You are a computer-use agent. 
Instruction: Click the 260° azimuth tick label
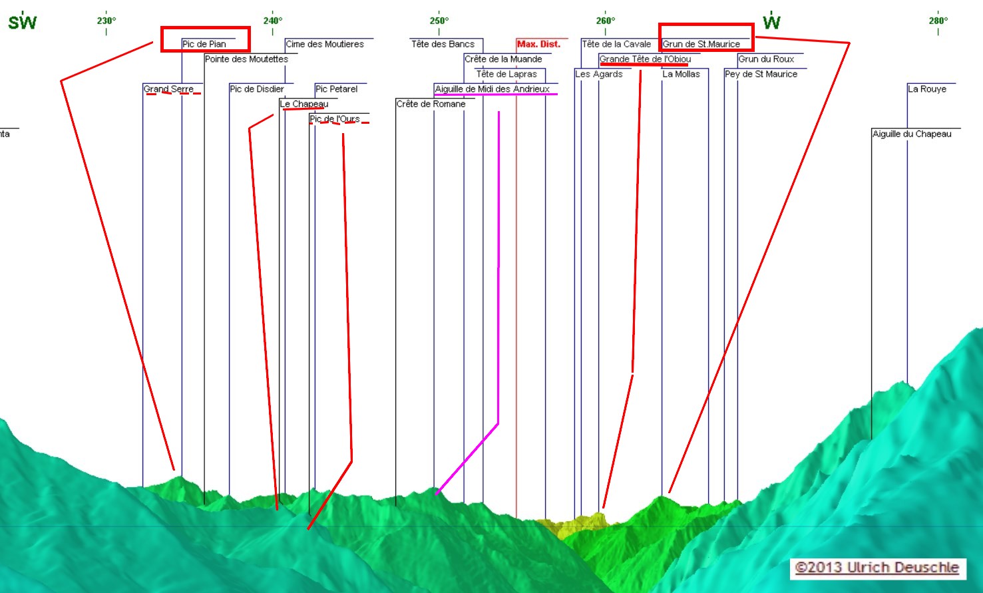pyautogui.click(x=606, y=21)
